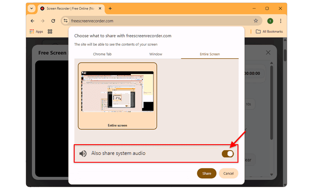Viewport: 313px width, 191px height.
Task: Switch to the Chrome Tab option
Action: (102, 54)
